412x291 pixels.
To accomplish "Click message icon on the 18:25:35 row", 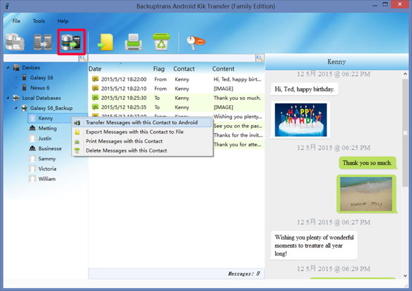I will [x=95, y=107].
